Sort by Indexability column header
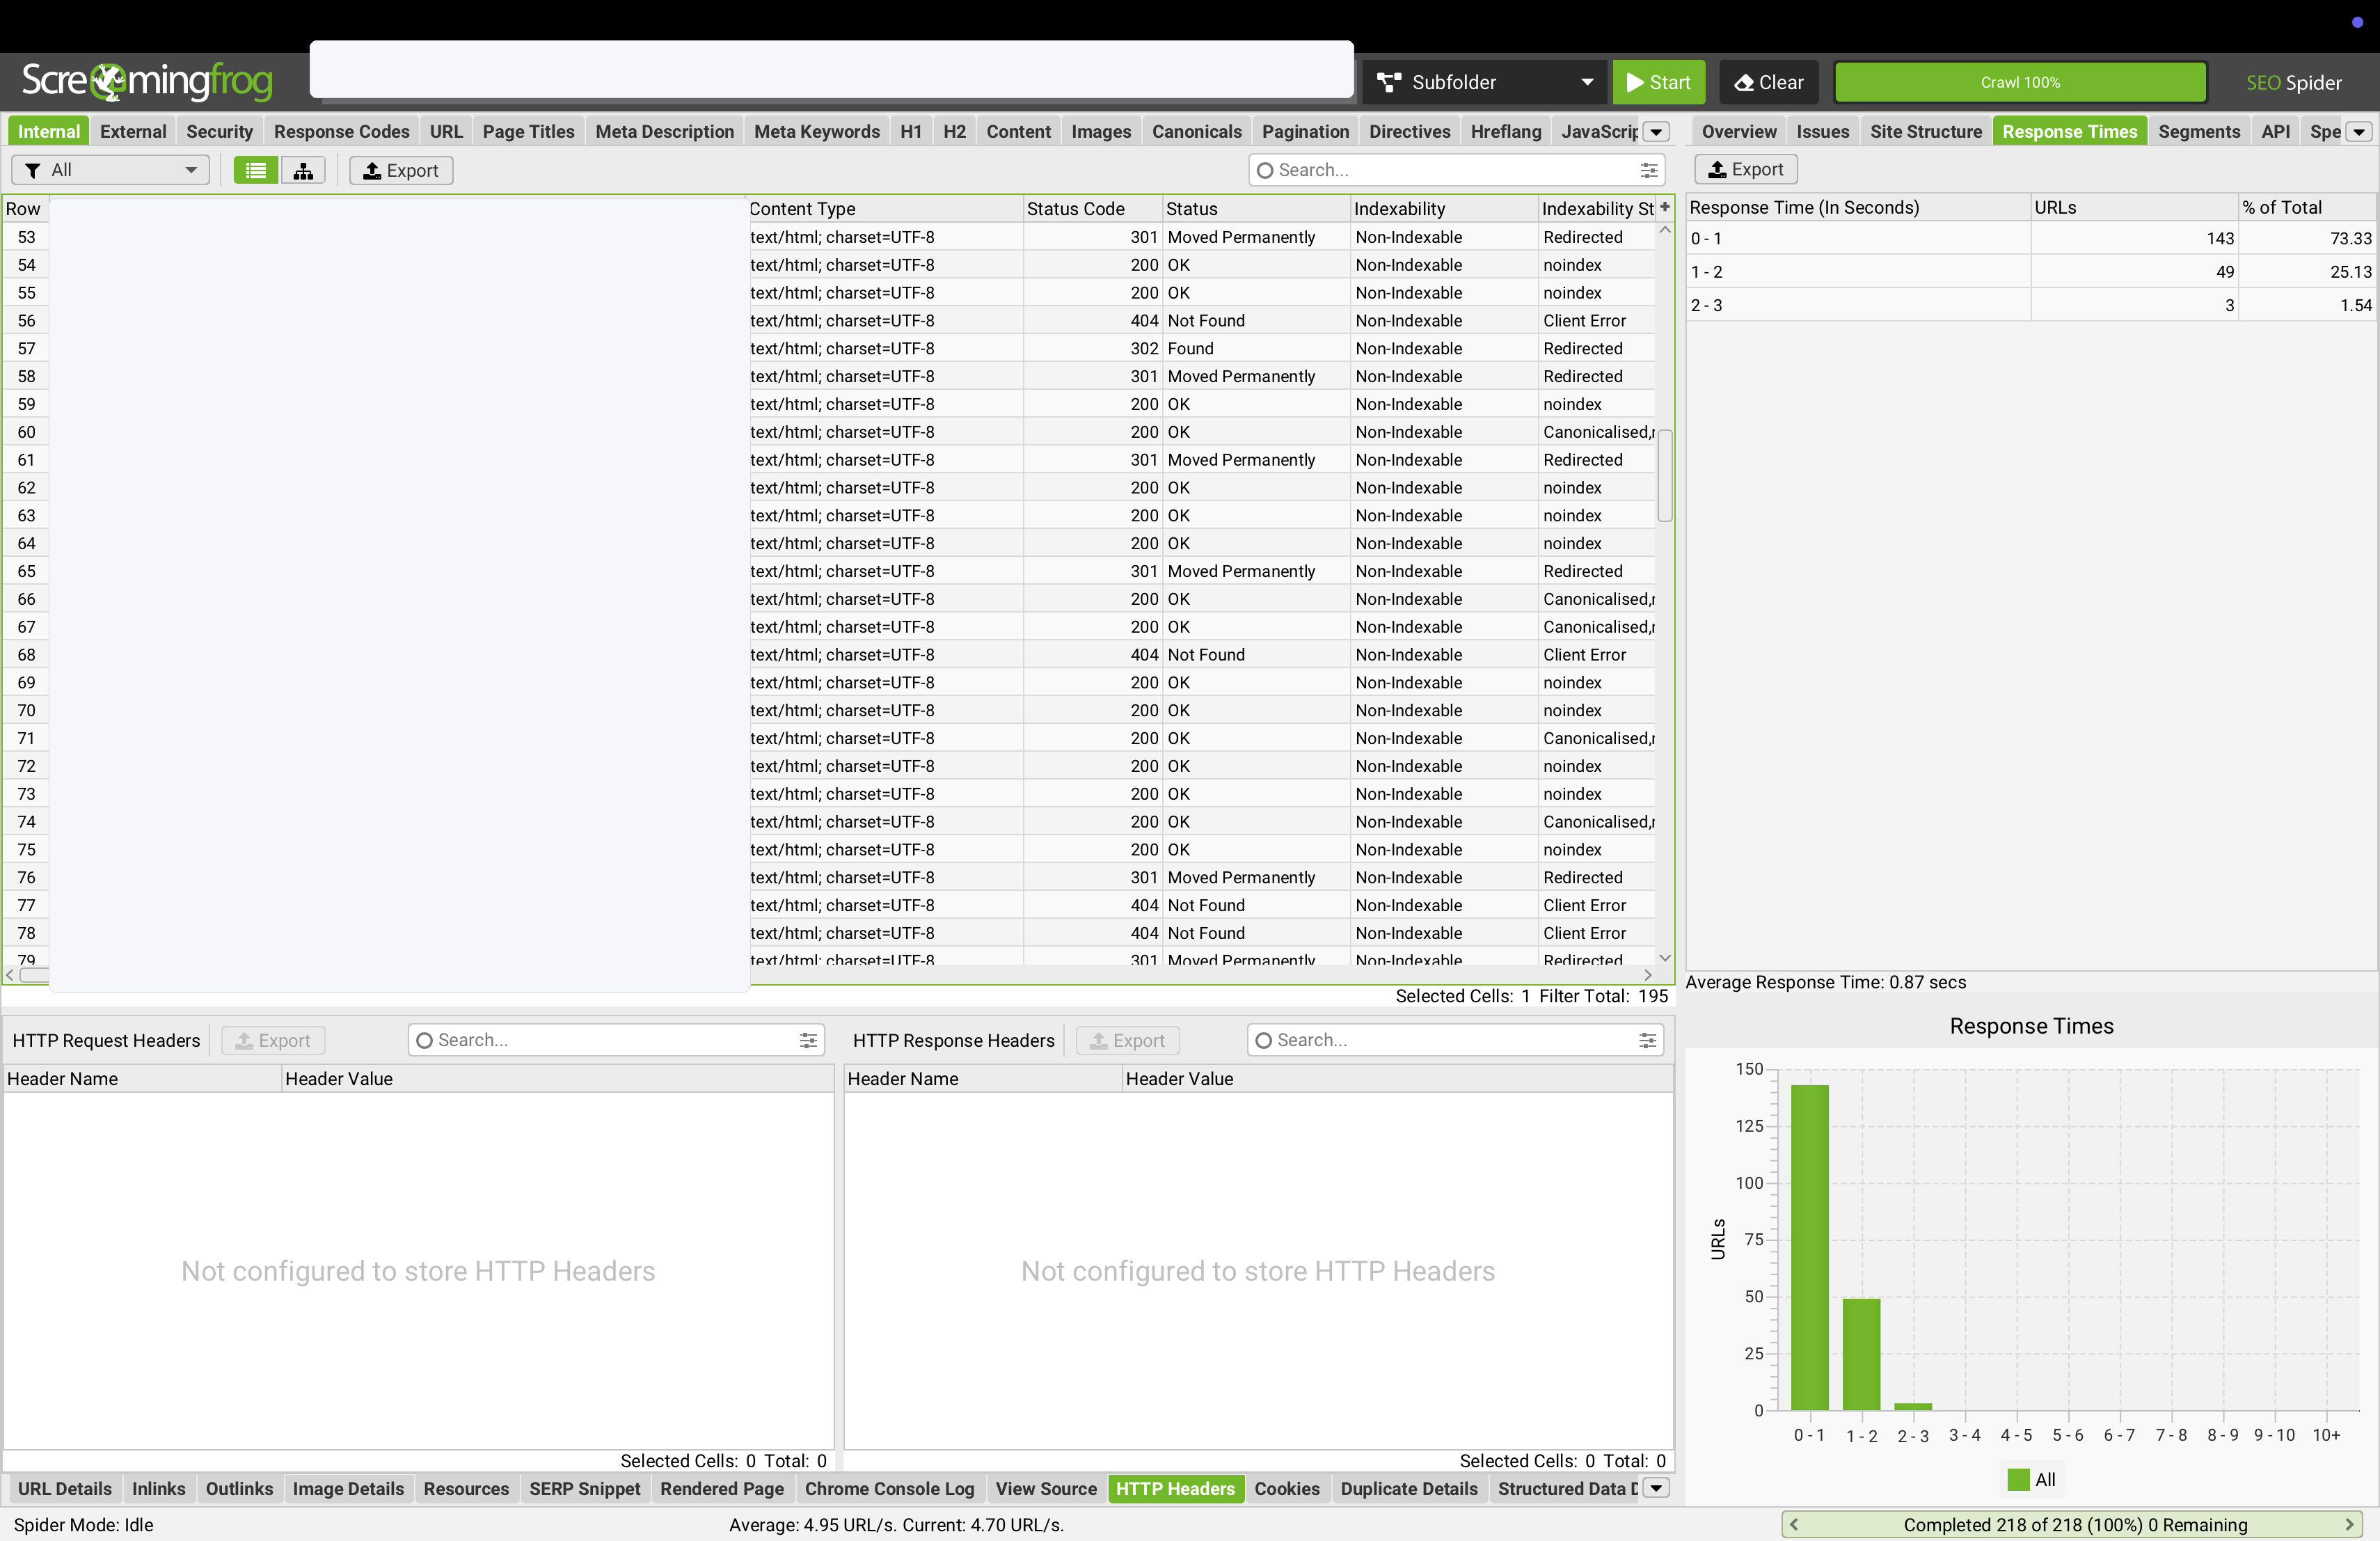Image resolution: width=2380 pixels, height=1541 pixels. (1444, 208)
